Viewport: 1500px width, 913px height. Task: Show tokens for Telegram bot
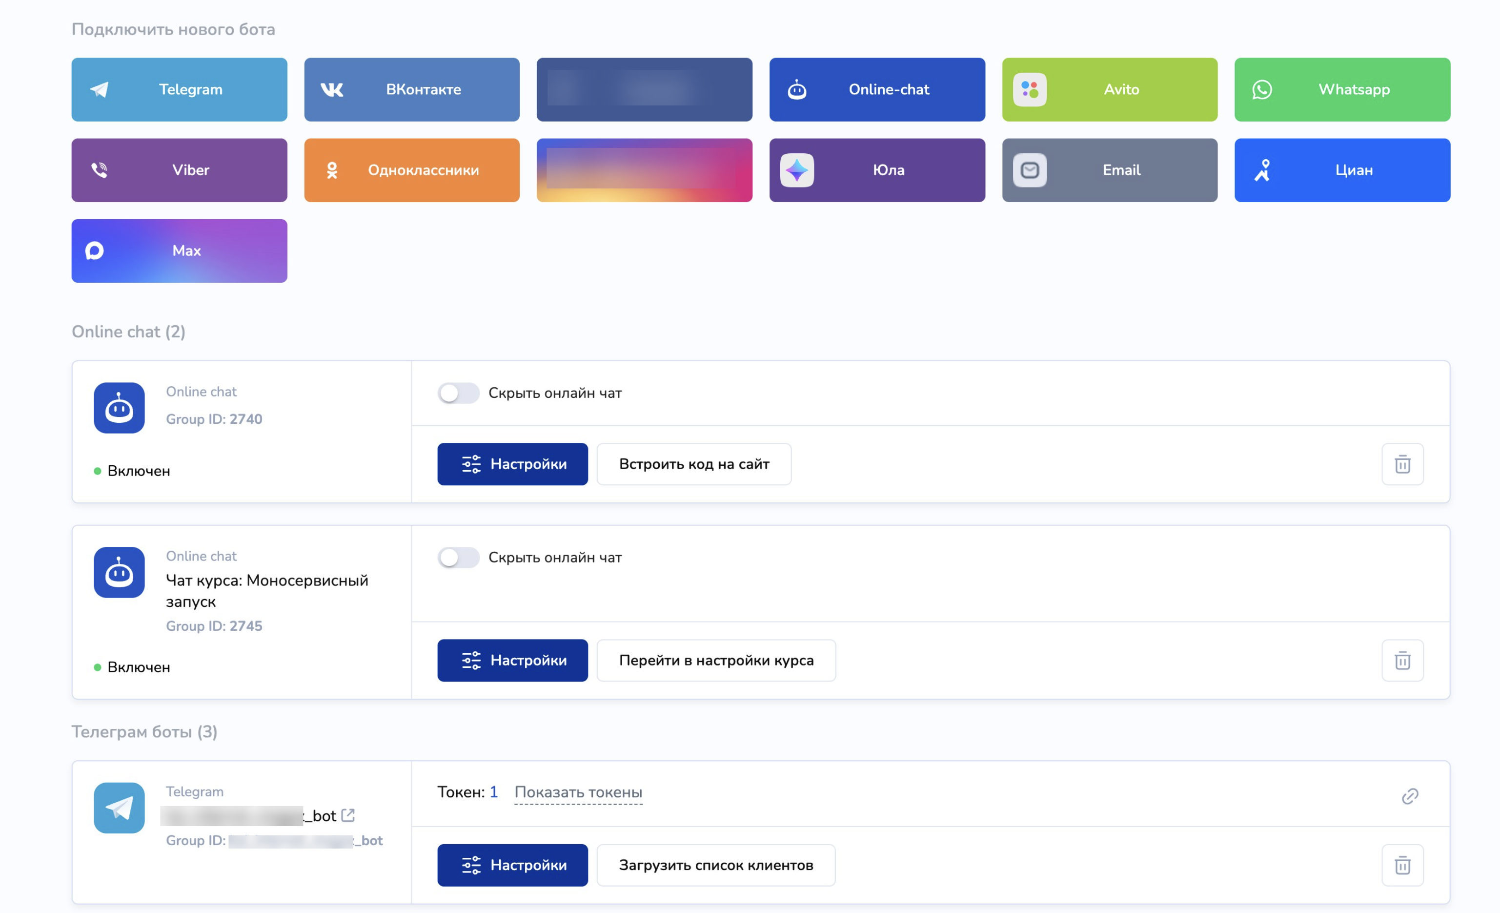coord(578,792)
